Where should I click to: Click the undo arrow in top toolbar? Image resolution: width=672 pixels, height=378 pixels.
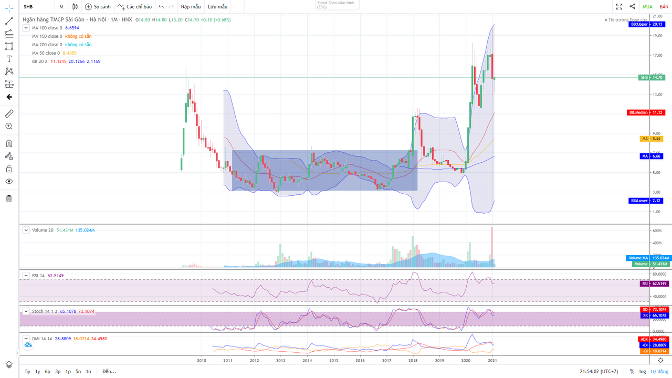click(161, 7)
